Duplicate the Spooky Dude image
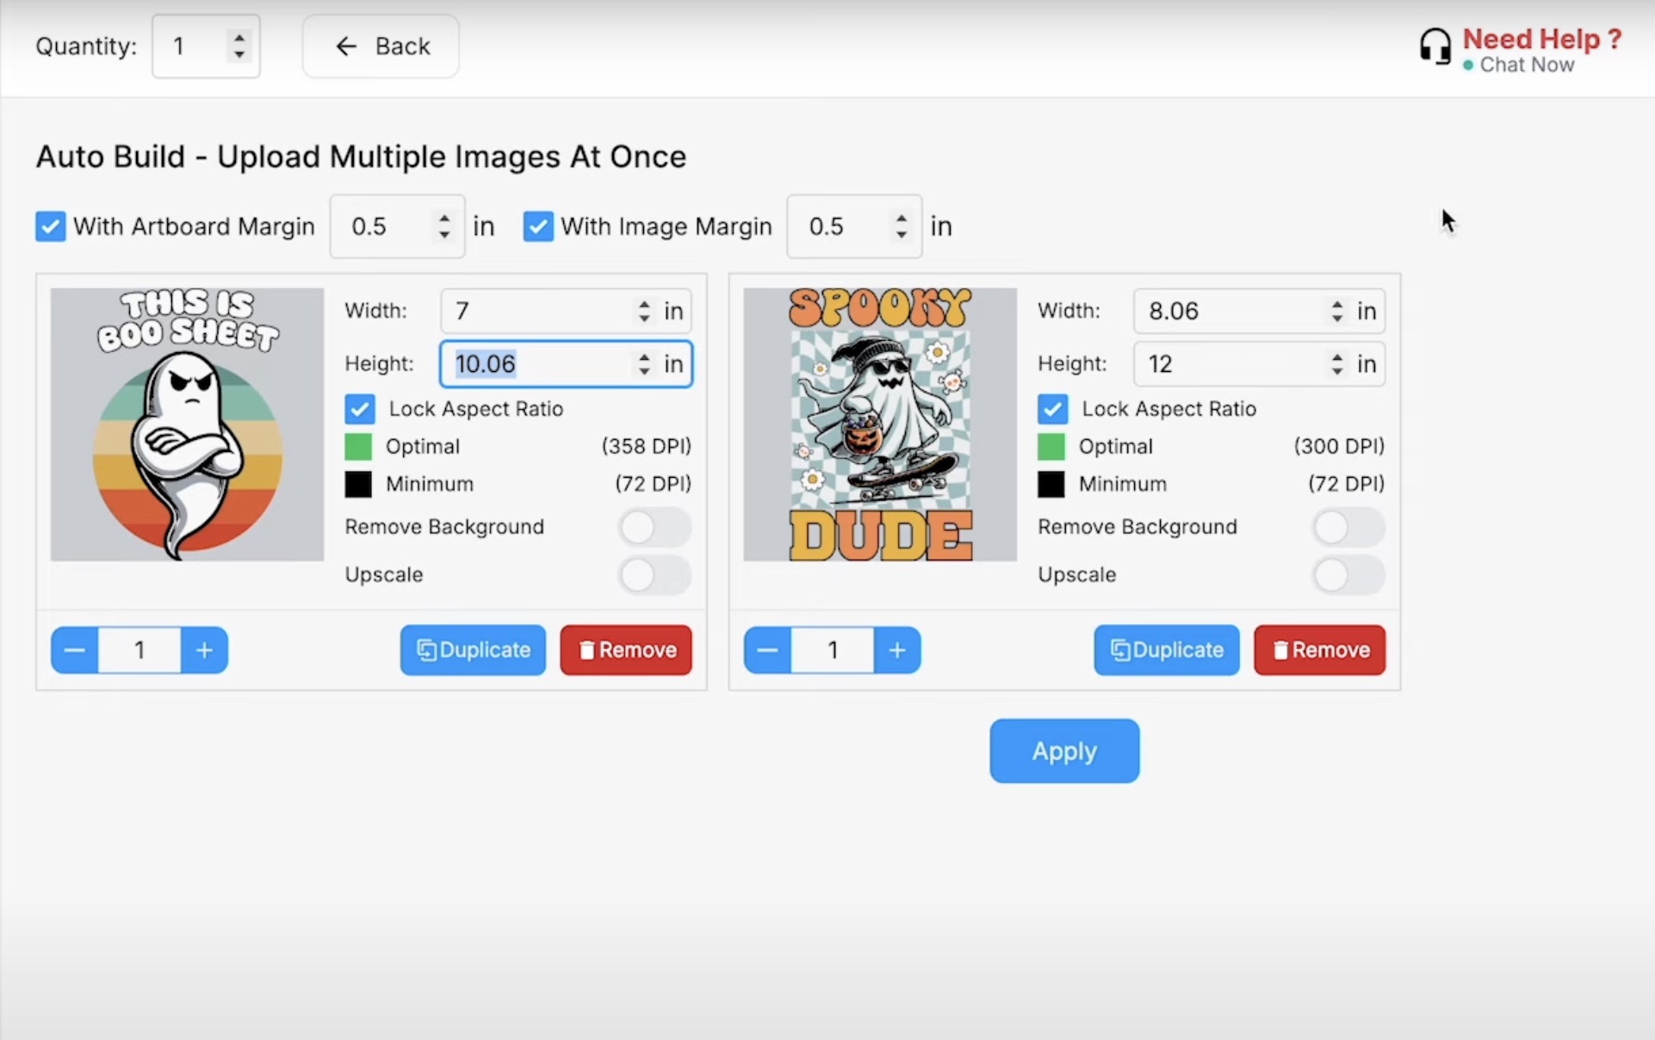 click(x=1166, y=650)
